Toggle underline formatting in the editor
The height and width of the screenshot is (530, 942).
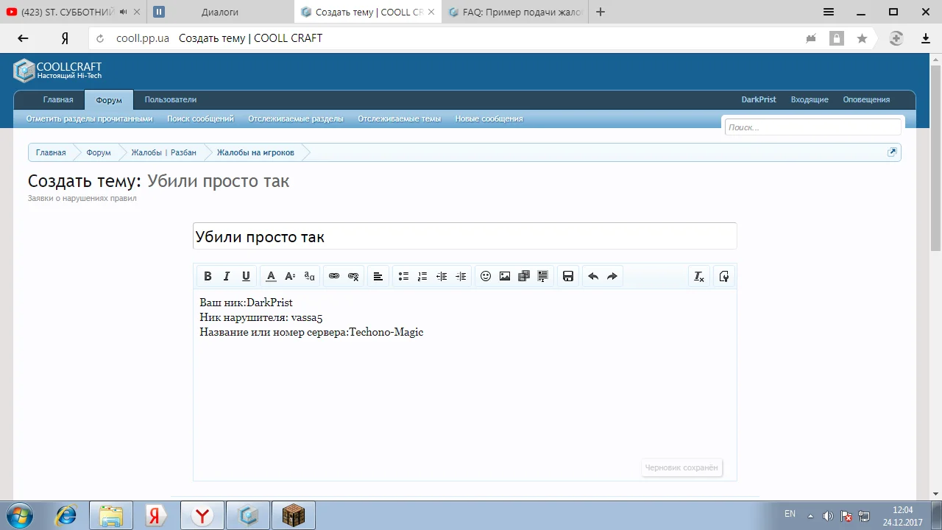click(246, 276)
